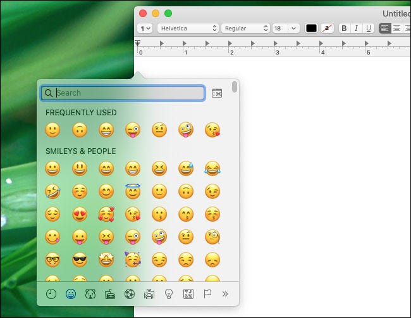The height and width of the screenshot is (318, 411).
Task: Insert face with raised eyebrow from Frequently Used
Action: [159, 130]
